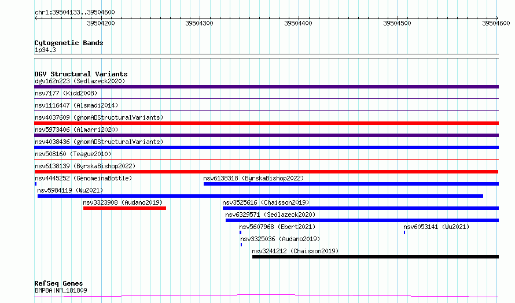This screenshot has height=303, width=515.
Task: Click small blue marker under nsv6053141
Action: pyautogui.click(x=404, y=232)
